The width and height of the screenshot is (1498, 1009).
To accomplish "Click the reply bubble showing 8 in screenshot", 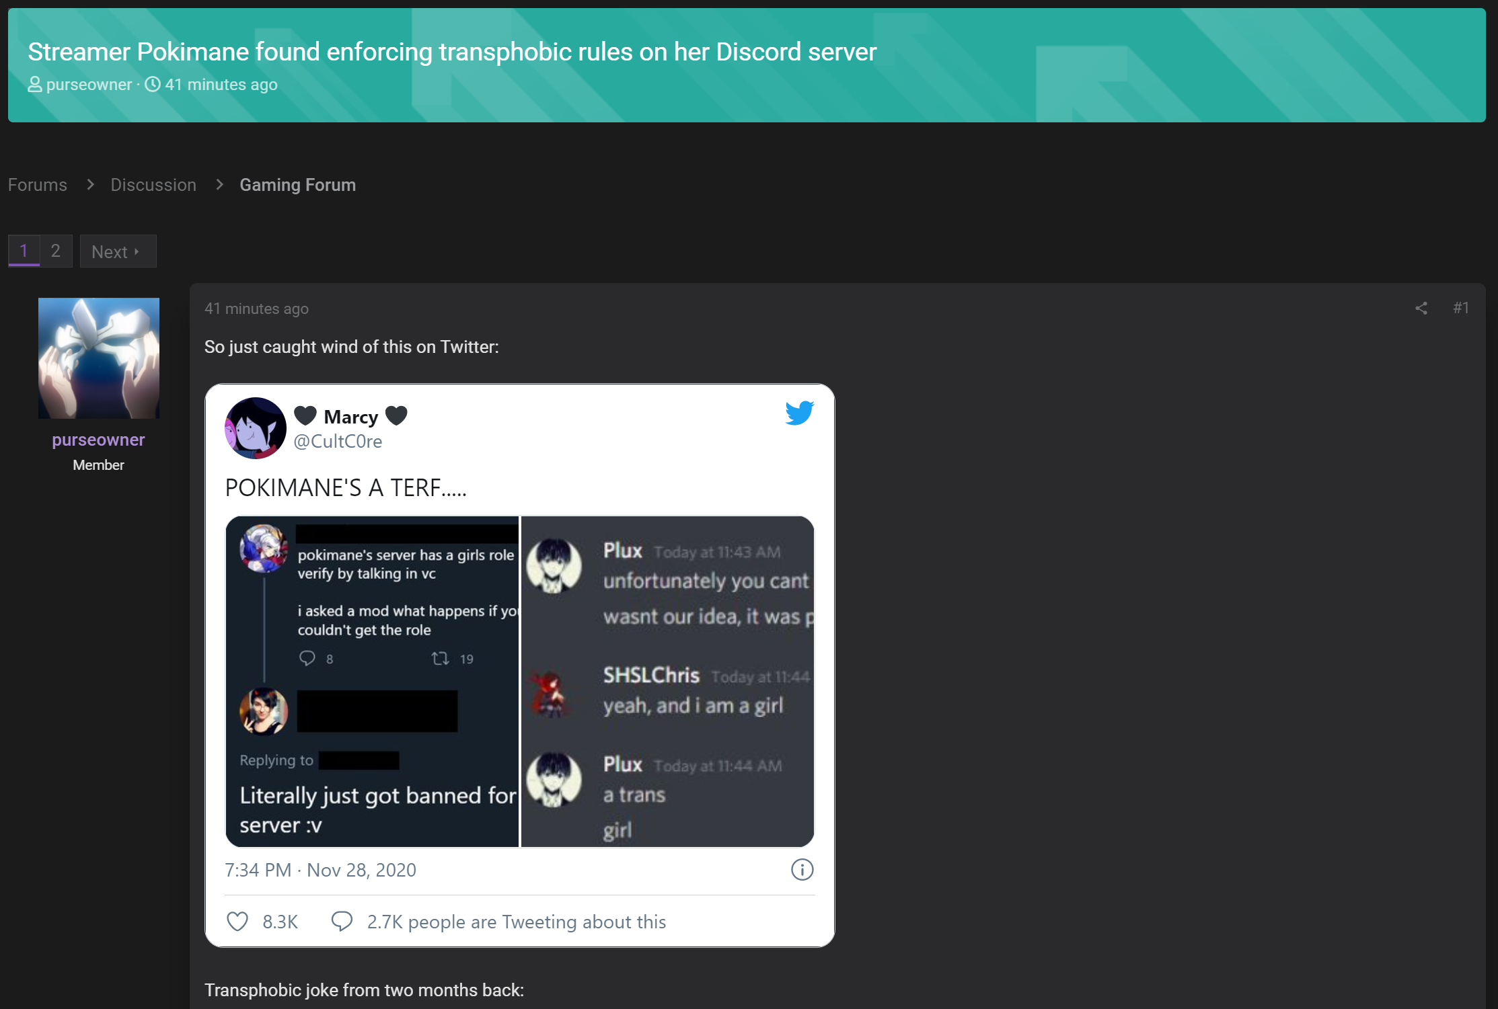I will point(307,658).
